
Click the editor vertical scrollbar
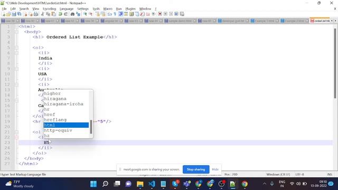(x=335, y=63)
